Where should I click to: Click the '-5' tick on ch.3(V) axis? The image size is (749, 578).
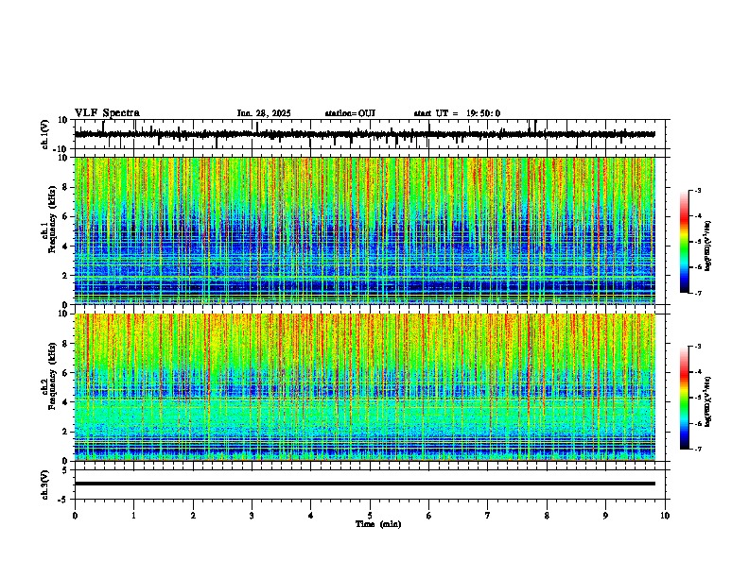[x=63, y=500]
